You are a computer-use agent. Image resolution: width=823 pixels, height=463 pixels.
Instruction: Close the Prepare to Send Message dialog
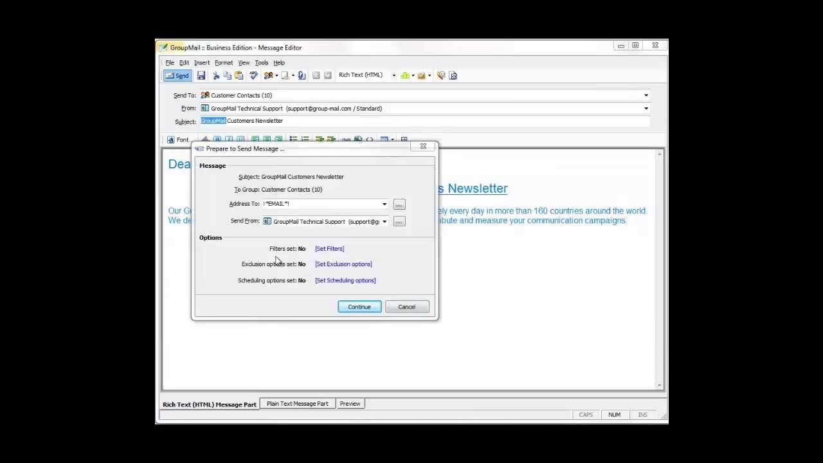coord(423,147)
